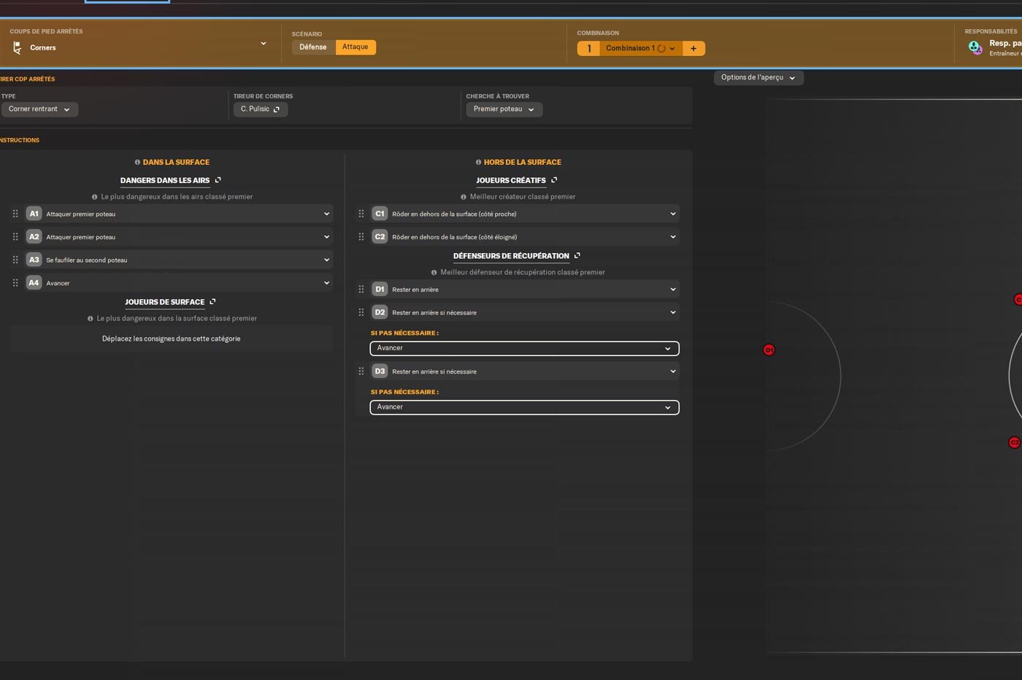Click the D1 badge in instruction list
This screenshot has width=1022, height=680.
pos(380,290)
